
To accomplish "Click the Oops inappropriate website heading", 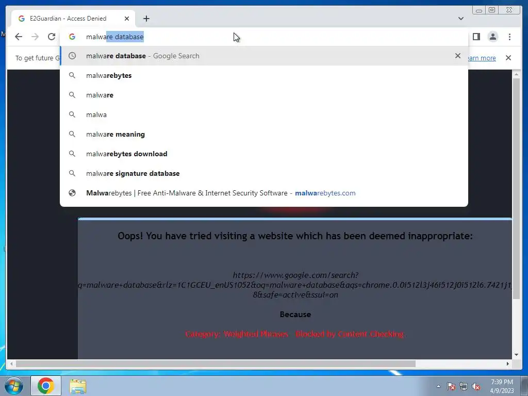I will point(295,236).
